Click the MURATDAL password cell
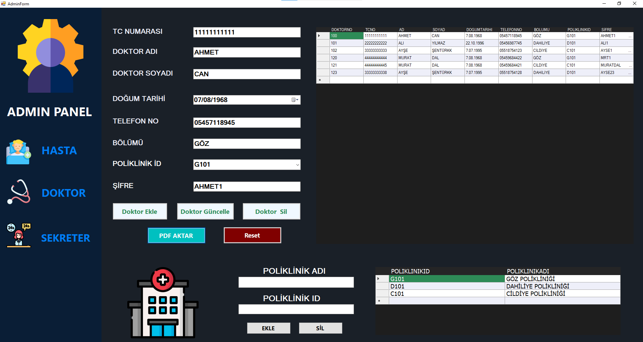Screen dimensions: 643x342 617,65
